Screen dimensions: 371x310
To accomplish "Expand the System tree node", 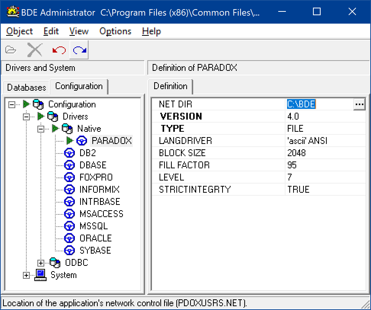I will click(26, 275).
